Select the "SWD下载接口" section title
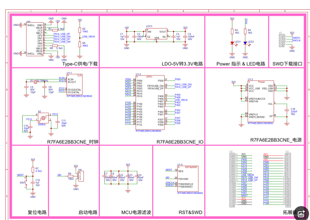 (x=287, y=64)
